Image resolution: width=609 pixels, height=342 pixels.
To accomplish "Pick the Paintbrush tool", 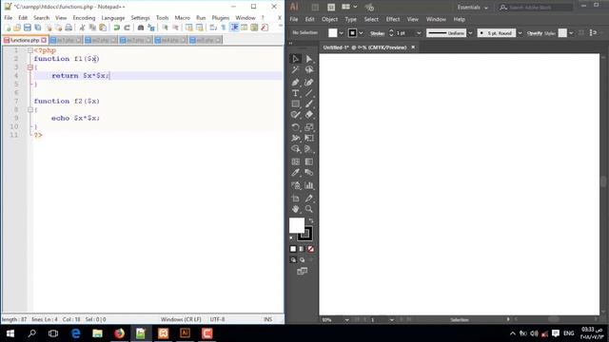I will coord(308,104).
